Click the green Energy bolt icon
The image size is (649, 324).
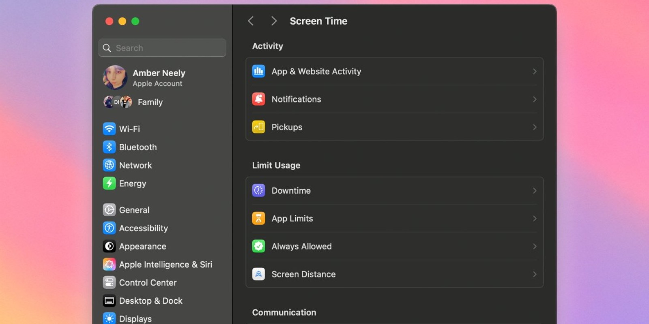109,183
